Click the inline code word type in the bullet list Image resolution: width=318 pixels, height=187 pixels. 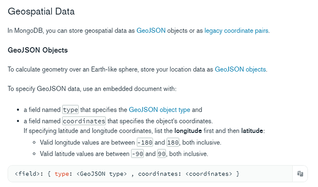[x=71, y=110]
